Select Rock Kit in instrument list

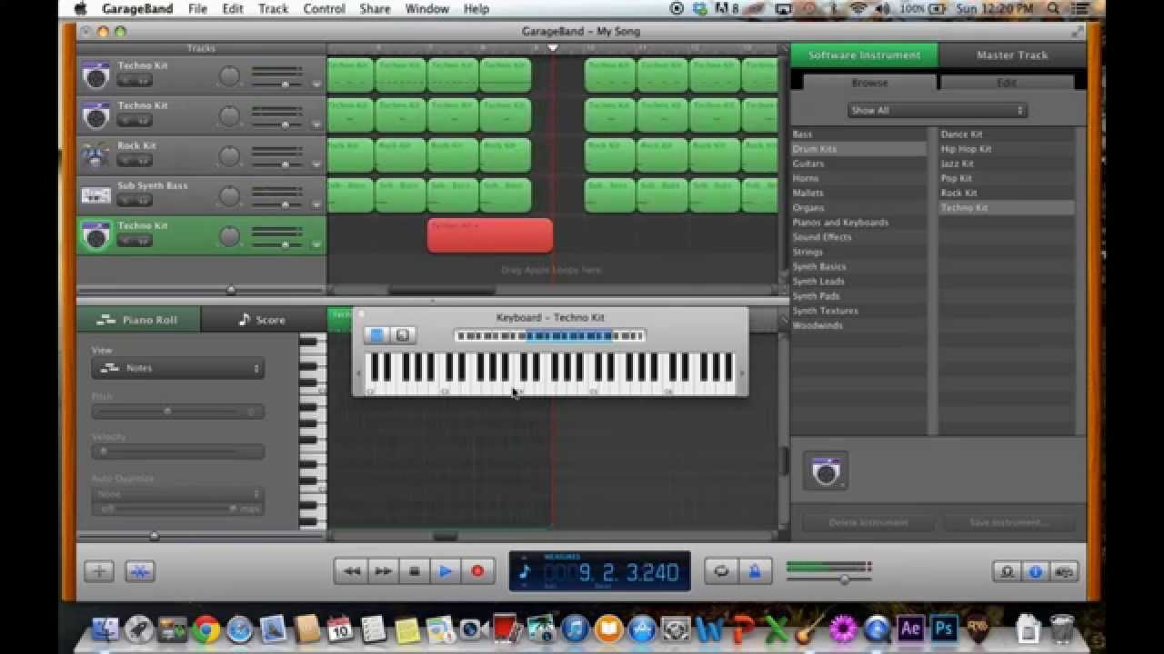[1007, 193]
